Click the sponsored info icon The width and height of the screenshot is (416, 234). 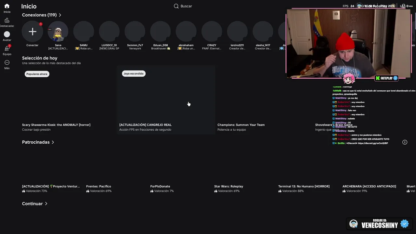click(x=405, y=142)
